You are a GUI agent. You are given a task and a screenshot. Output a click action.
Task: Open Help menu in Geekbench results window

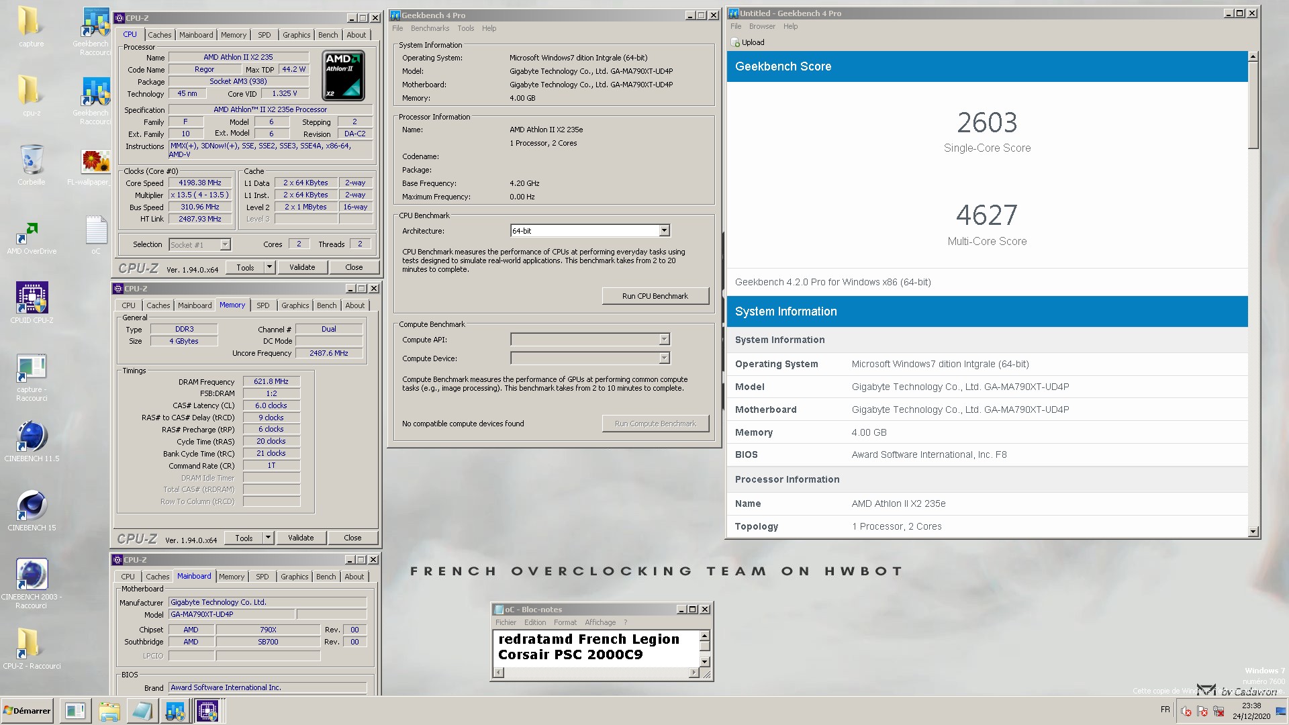point(791,26)
